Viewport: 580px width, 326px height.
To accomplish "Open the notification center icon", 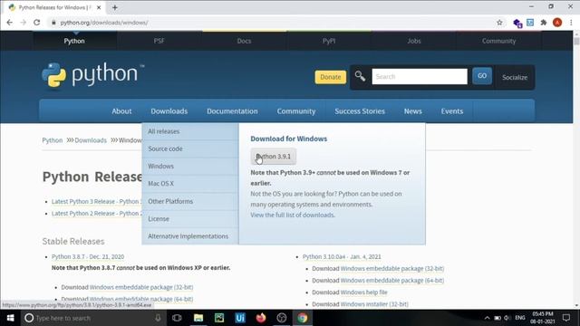I will pyautogui.click(x=565, y=318).
